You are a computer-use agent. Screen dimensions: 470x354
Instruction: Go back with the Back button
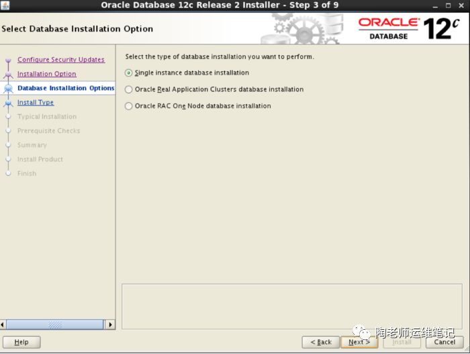[x=321, y=342]
